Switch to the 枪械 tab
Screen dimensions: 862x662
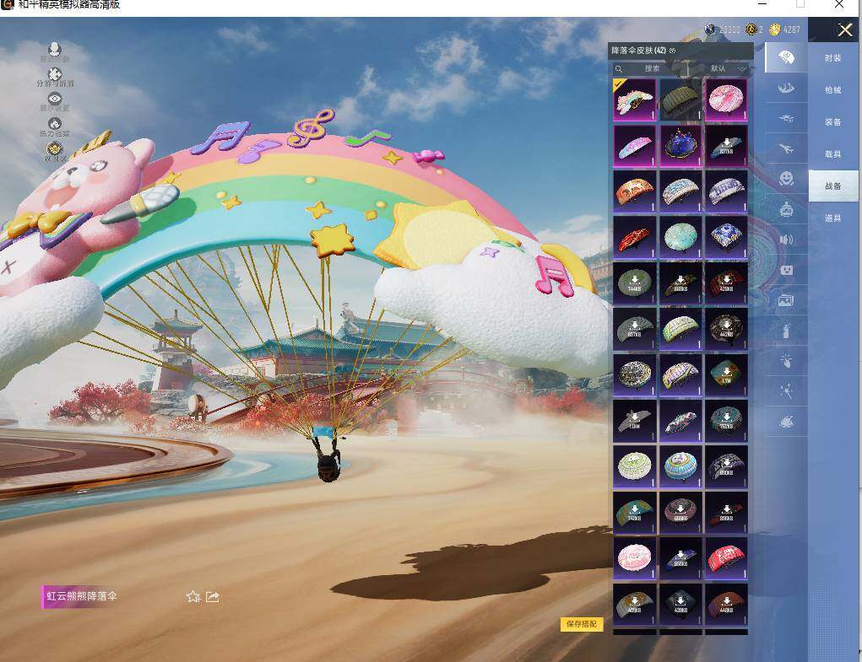click(x=832, y=90)
